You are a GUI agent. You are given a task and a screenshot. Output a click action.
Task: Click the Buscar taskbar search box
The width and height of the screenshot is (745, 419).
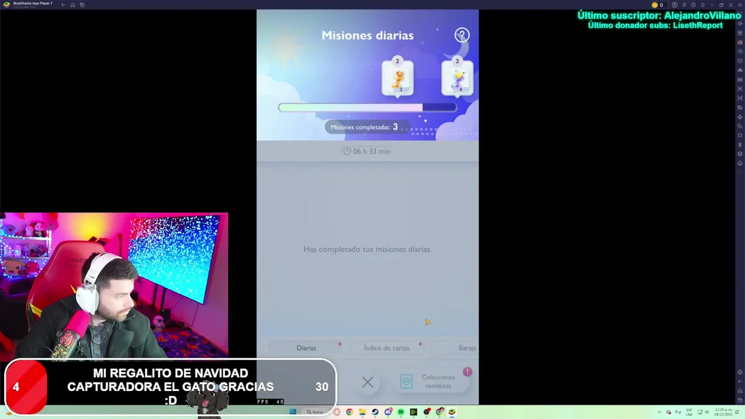click(x=315, y=412)
